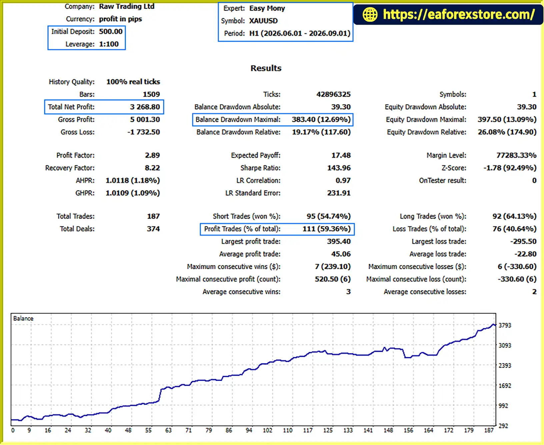Click the Expected Payoff value 17.48
The width and height of the screenshot is (544, 445).
pos(341,156)
